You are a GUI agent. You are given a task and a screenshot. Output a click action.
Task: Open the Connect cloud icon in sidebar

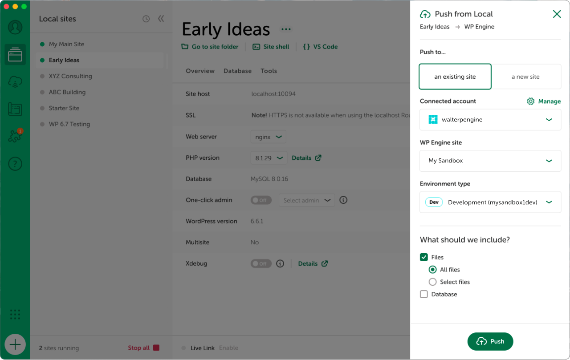15,82
